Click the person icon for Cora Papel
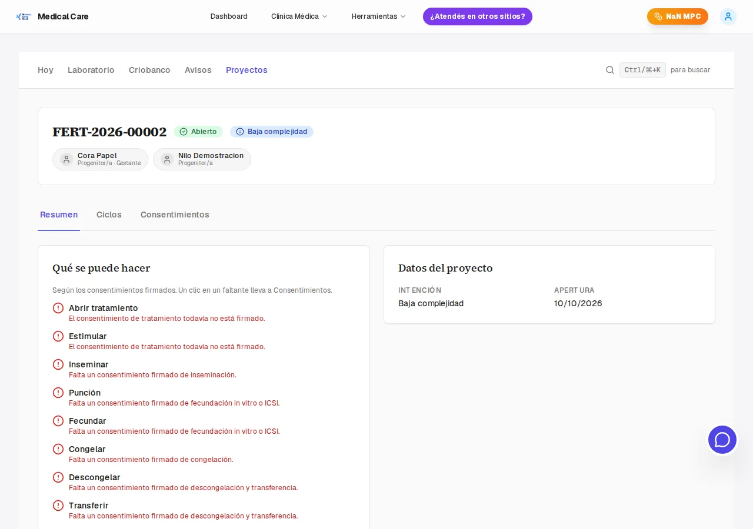This screenshot has height=529, width=753. 66,159
